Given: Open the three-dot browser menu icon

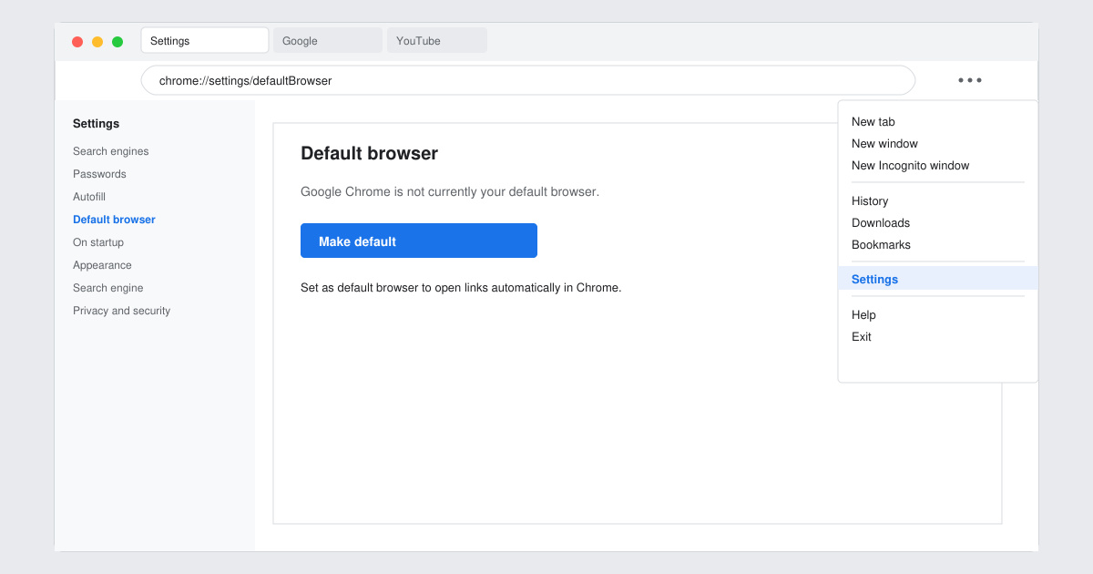Looking at the screenshot, I should click(970, 80).
